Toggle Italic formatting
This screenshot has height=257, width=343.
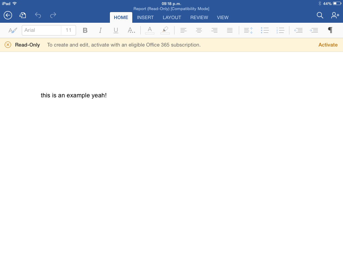100,30
